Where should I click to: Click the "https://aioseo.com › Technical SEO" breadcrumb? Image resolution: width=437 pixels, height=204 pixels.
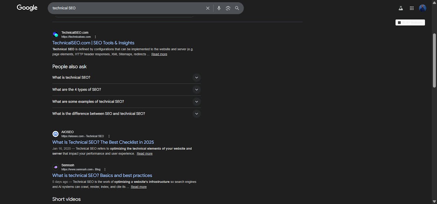pos(83,136)
